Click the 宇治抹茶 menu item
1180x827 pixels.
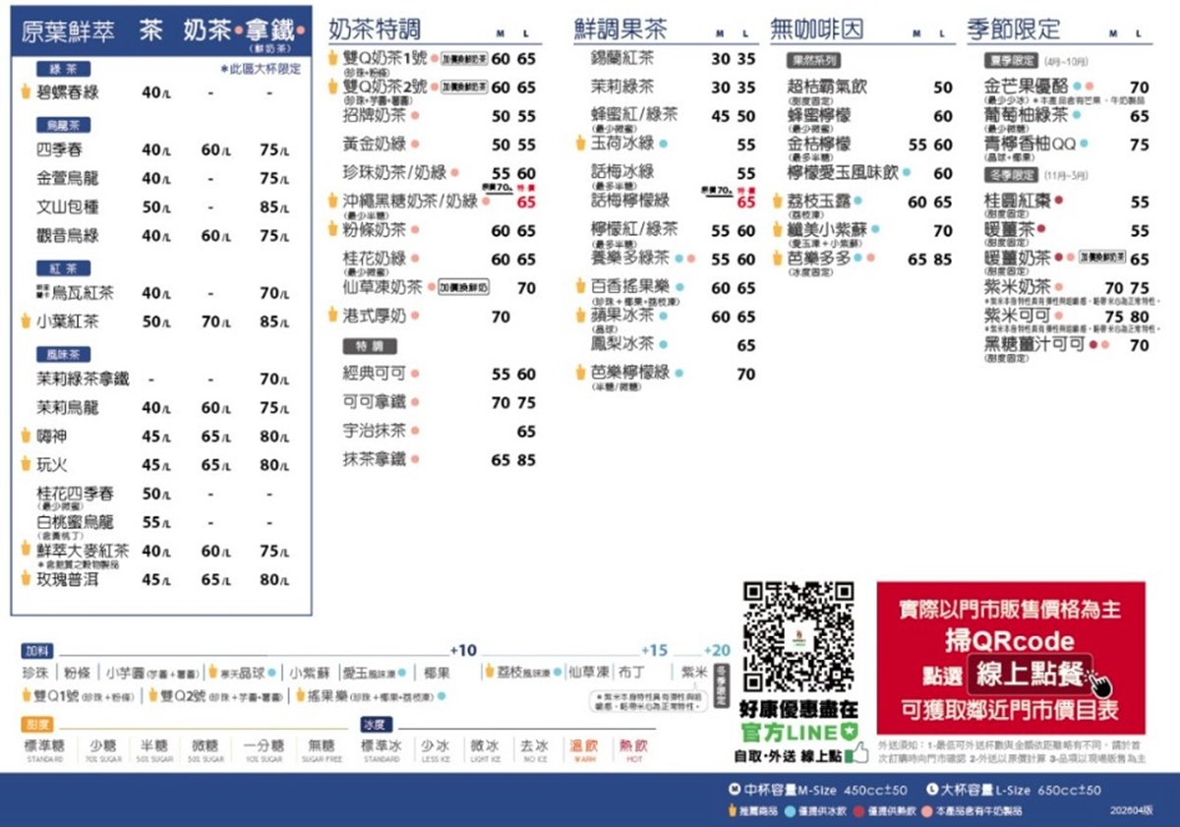[x=375, y=431]
